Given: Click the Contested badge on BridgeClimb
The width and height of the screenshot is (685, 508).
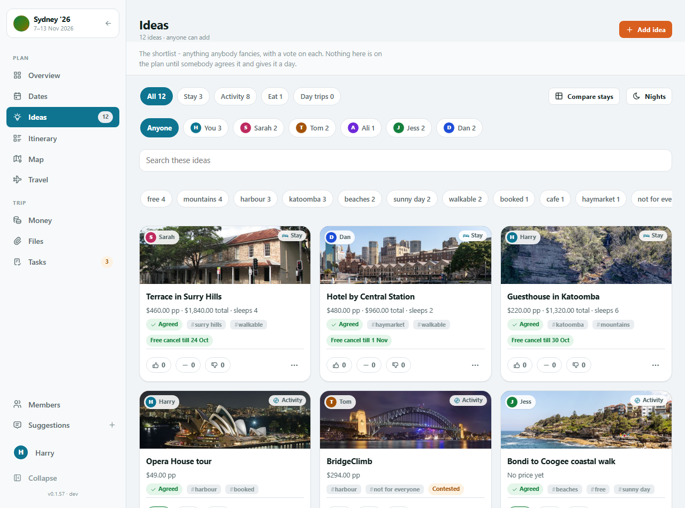Looking at the screenshot, I should click(x=446, y=489).
